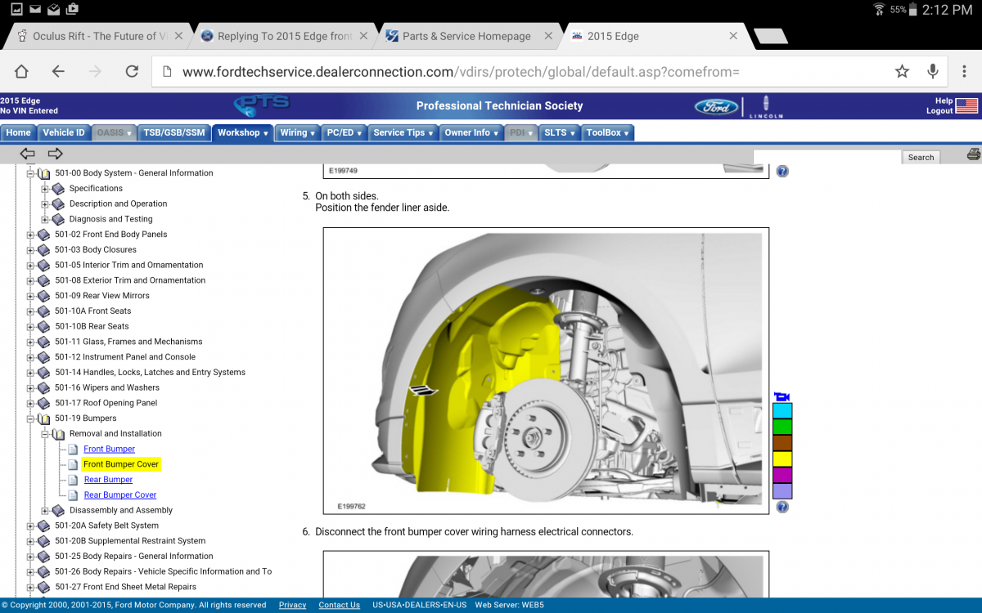
Task: Click the browser home icon
Action: tap(21, 72)
